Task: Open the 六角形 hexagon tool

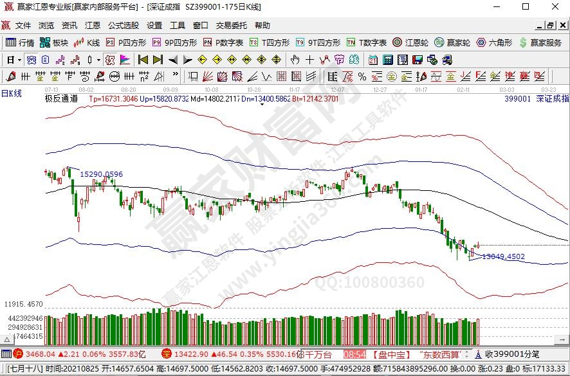Action: pos(493,42)
